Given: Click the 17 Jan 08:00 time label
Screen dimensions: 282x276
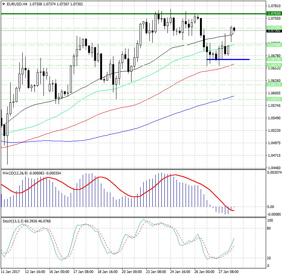Looking at the screenshot, I should pos(83,272).
